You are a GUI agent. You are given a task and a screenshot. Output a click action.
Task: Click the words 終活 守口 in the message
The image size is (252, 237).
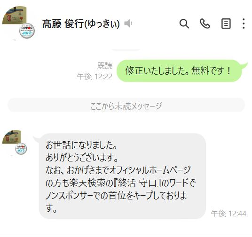coord(137,183)
